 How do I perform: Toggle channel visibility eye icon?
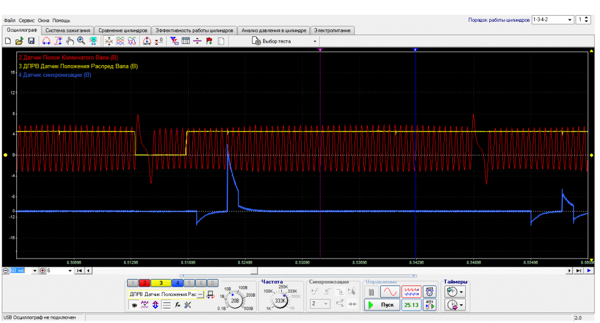(134, 305)
